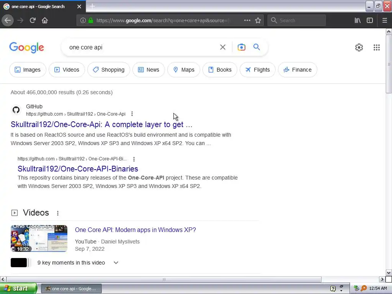Click the green secure connection padlock
The height and width of the screenshot is (294, 392).
(x=91, y=20)
